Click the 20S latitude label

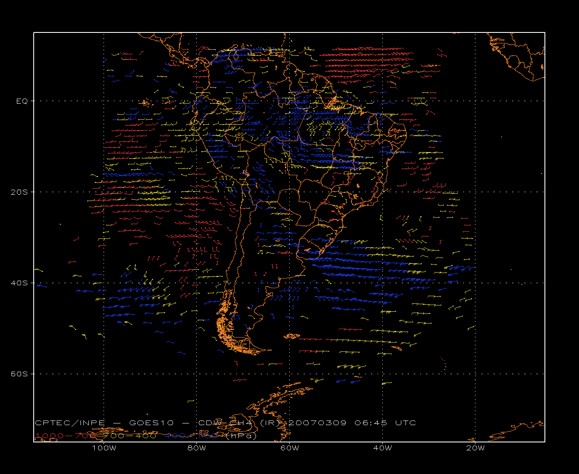[x=19, y=192]
